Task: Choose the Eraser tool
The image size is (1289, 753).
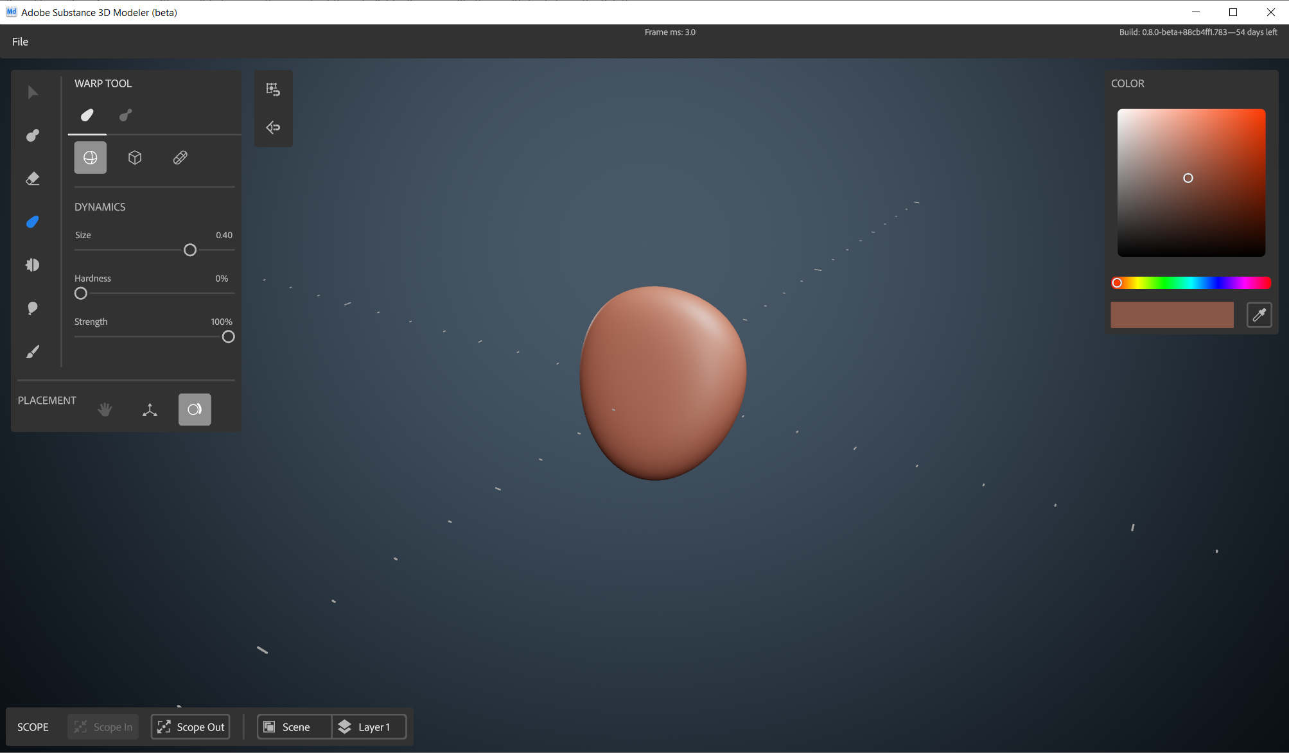Action: (x=33, y=178)
